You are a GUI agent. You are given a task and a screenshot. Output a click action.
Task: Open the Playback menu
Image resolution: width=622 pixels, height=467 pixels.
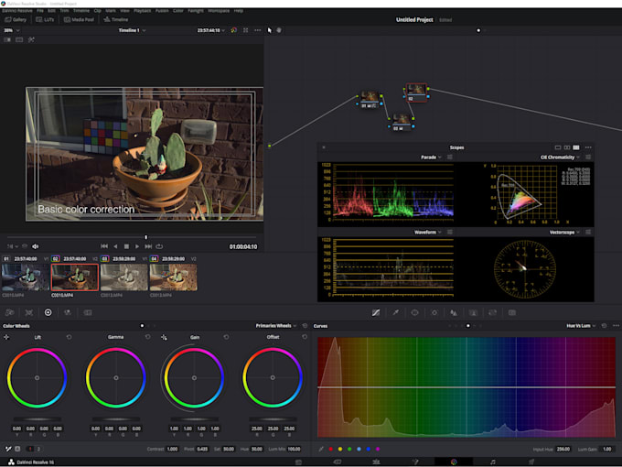(x=142, y=11)
